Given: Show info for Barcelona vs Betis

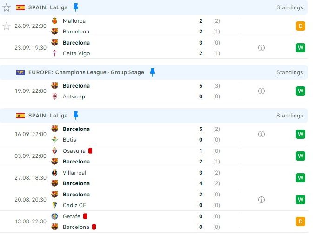Looking at the screenshot, I should [261, 134].
